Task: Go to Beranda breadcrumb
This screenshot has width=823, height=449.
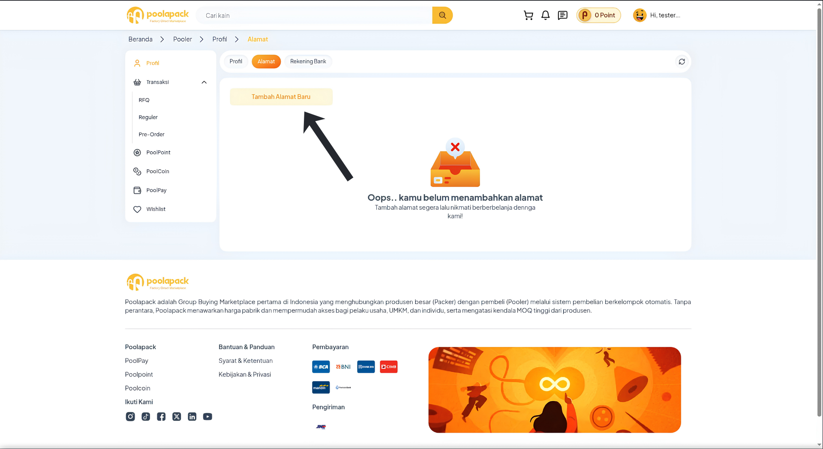Action: 141,39
